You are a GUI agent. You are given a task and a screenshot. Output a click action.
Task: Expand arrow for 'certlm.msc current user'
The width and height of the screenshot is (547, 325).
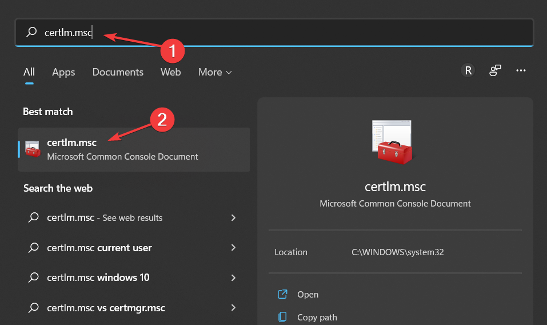(233, 248)
